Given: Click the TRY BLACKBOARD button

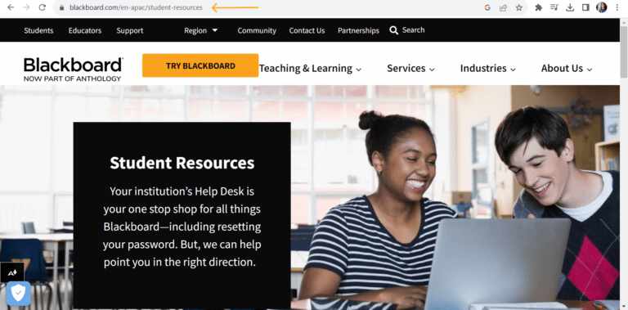Looking at the screenshot, I should [200, 65].
